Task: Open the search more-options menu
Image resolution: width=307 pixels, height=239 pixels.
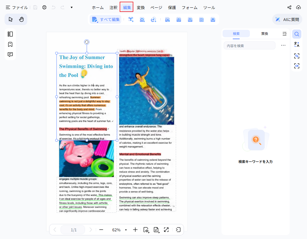Action: tap(283, 45)
